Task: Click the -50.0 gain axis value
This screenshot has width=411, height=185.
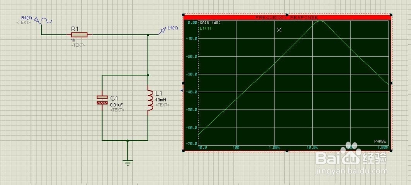Action: 191,110
